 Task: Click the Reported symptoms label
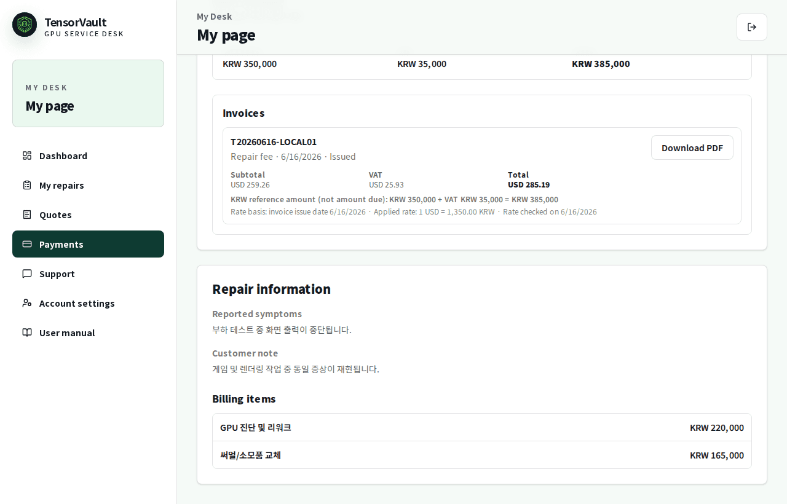coord(257,313)
